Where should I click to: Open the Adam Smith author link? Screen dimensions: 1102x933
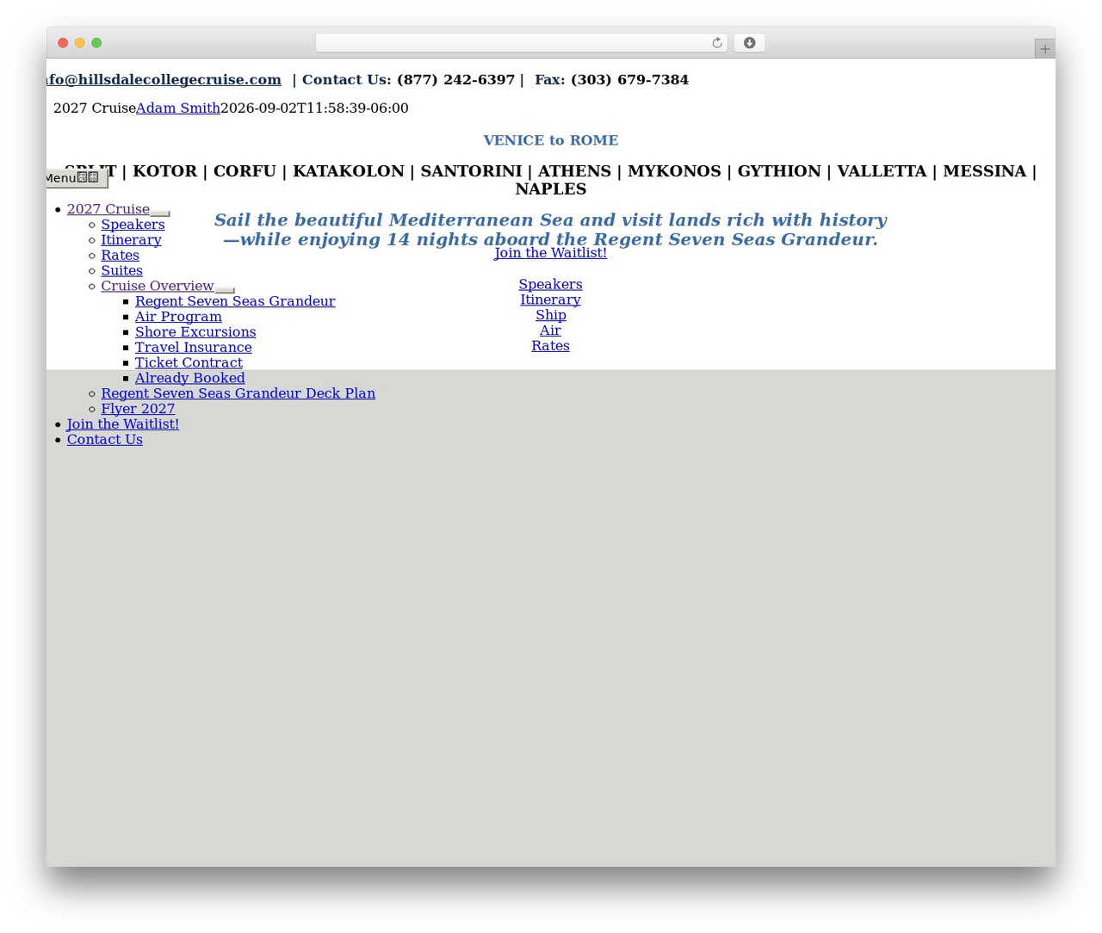(178, 108)
